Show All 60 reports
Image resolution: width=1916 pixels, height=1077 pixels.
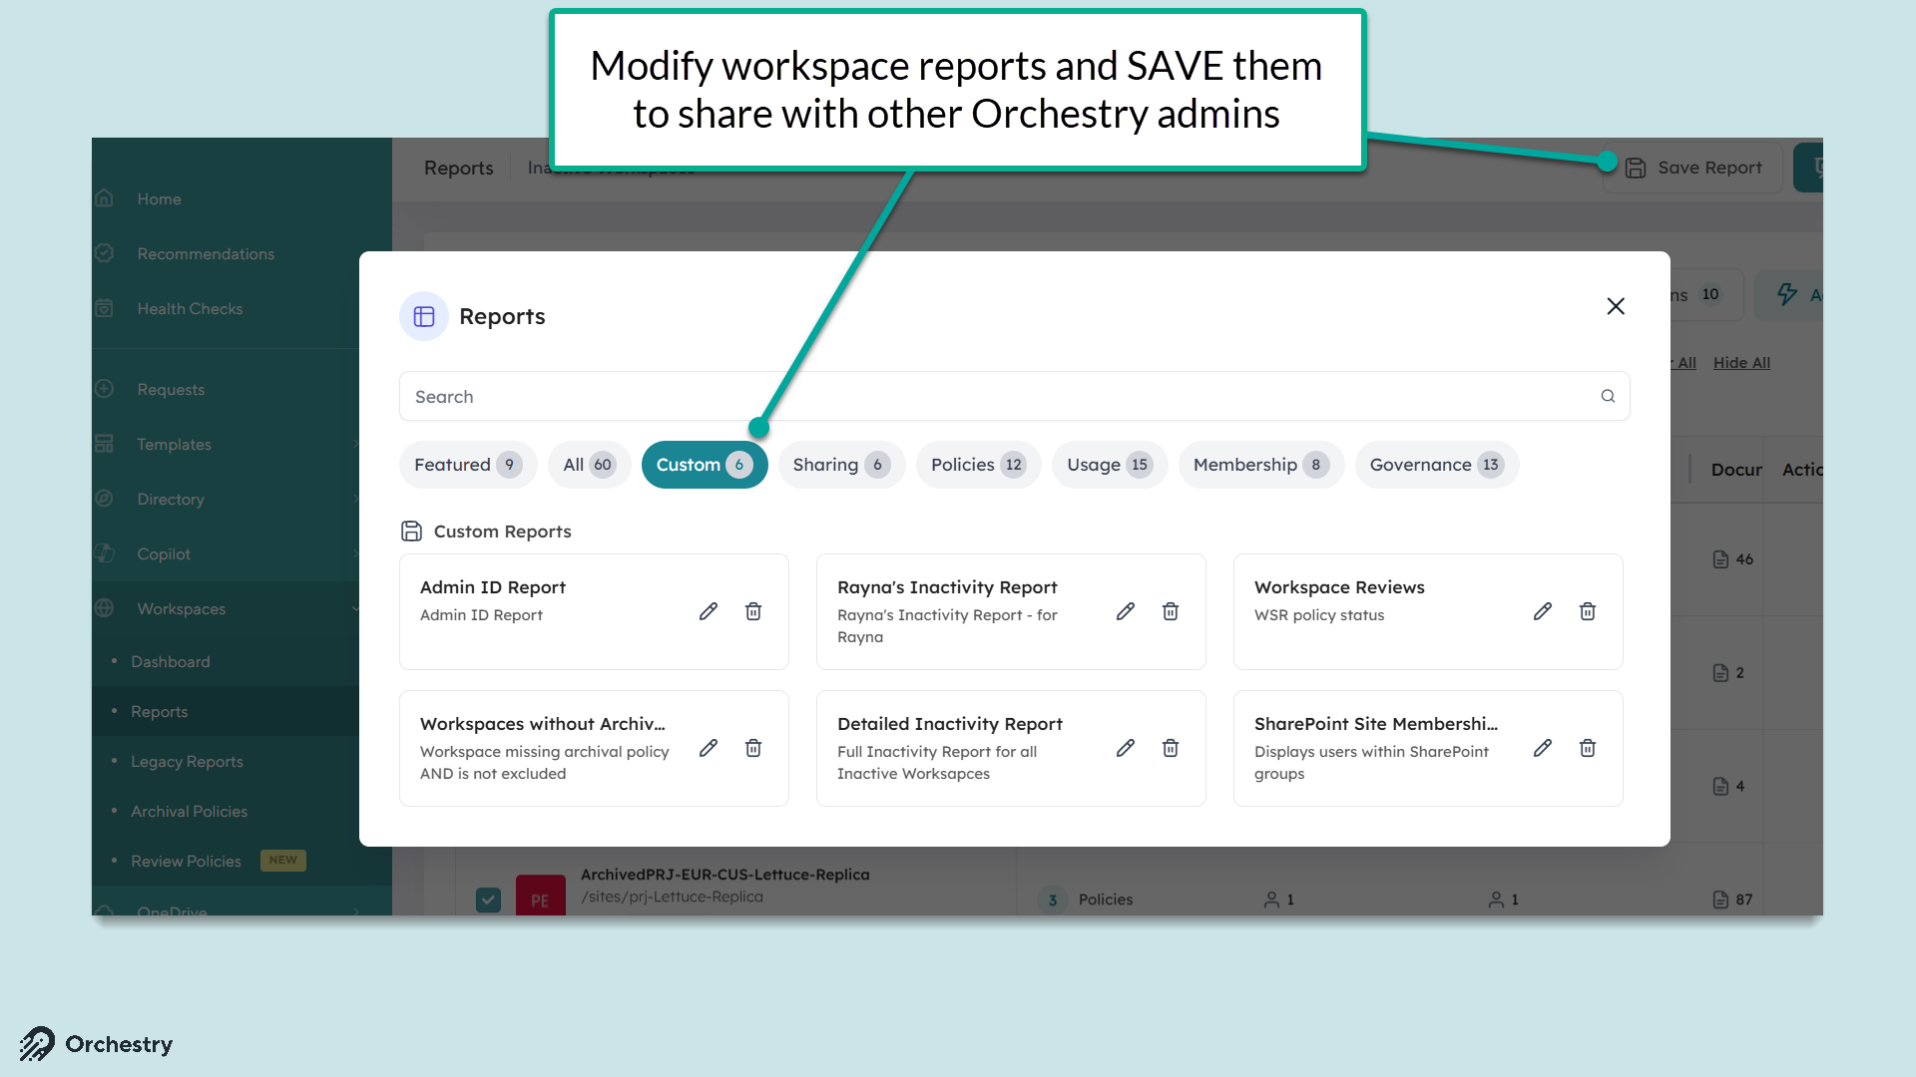tap(589, 465)
